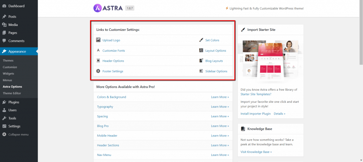The image size is (363, 162).
Task: Open the Layout Options link
Action: tap(216, 51)
